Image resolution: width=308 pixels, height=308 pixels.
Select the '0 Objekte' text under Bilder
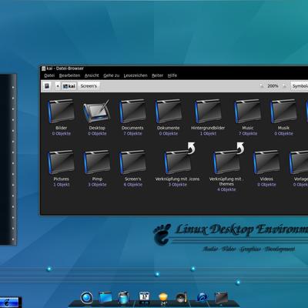click(x=61, y=133)
